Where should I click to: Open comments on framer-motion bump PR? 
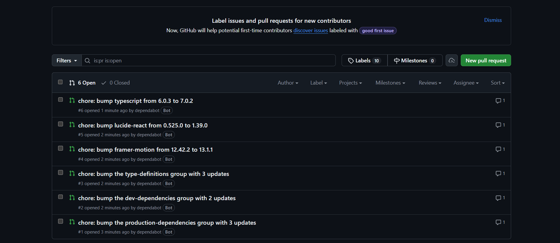(500, 149)
